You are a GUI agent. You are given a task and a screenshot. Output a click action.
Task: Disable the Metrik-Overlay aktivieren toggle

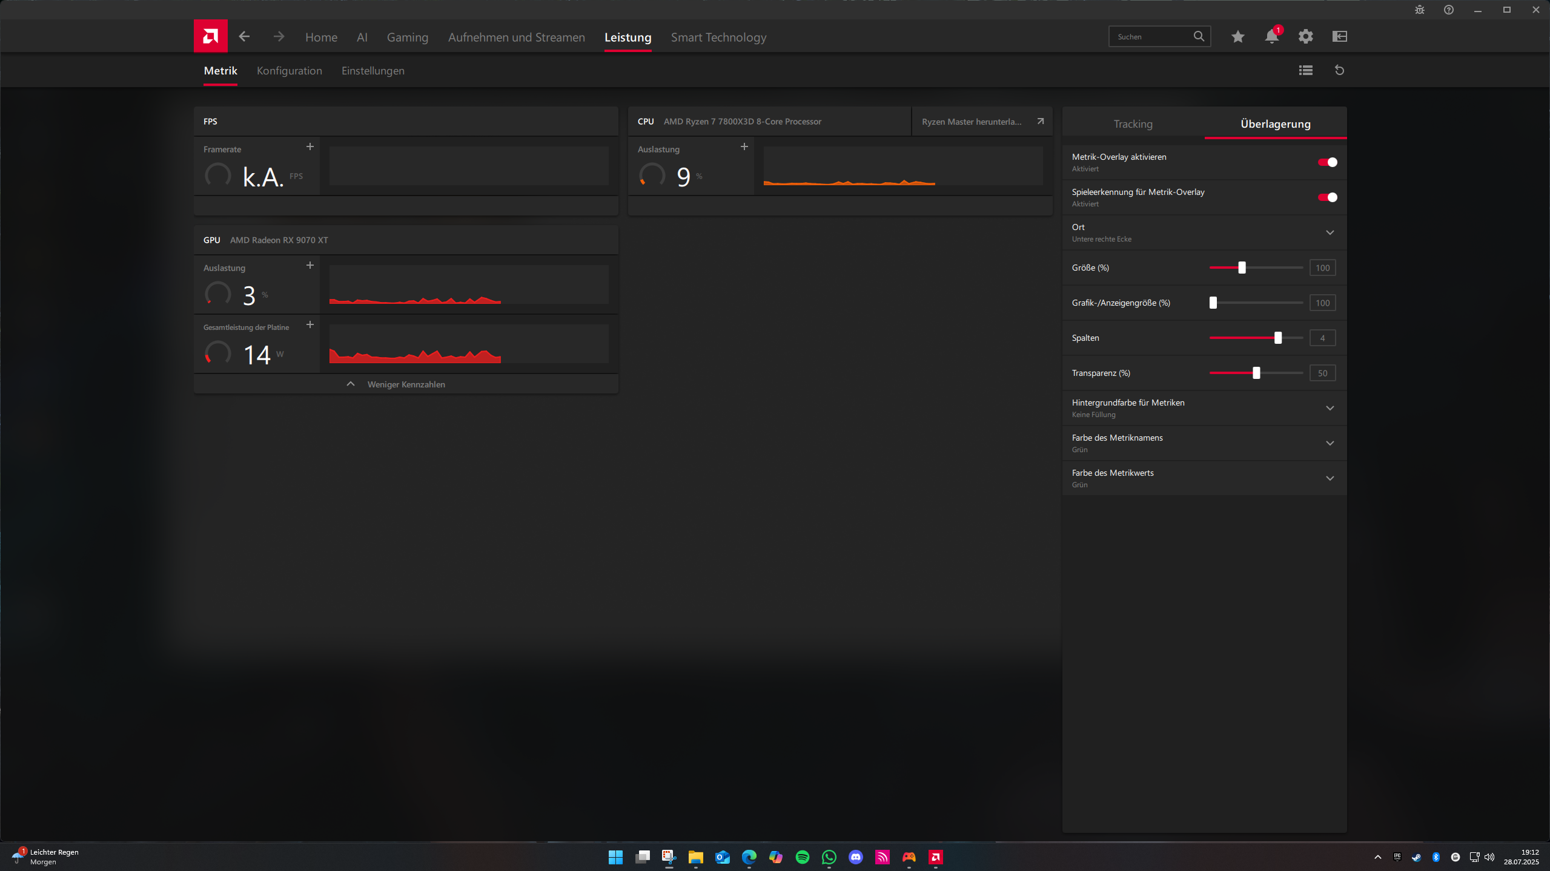coord(1327,162)
